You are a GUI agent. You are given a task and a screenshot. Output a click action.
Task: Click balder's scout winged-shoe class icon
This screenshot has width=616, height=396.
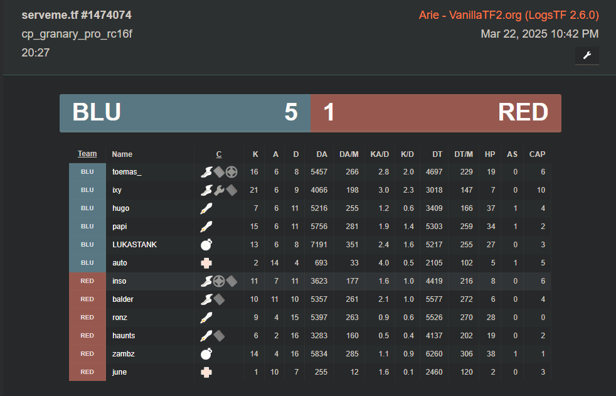[x=206, y=299]
